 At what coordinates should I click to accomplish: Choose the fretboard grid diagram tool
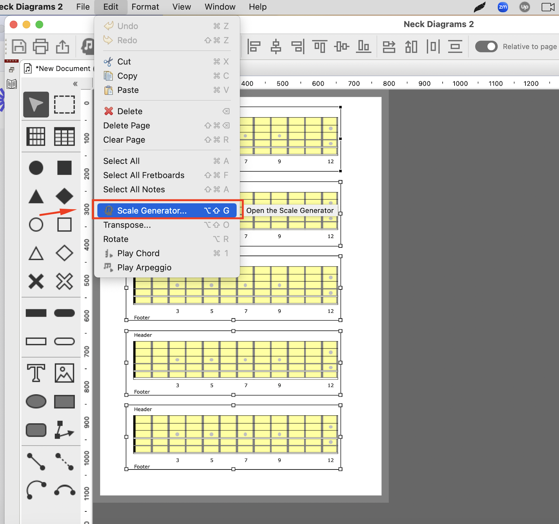click(x=36, y=136)
